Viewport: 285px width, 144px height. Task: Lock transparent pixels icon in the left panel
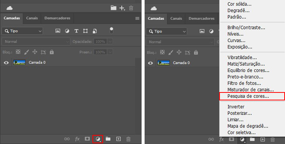[x=18, y=52]
